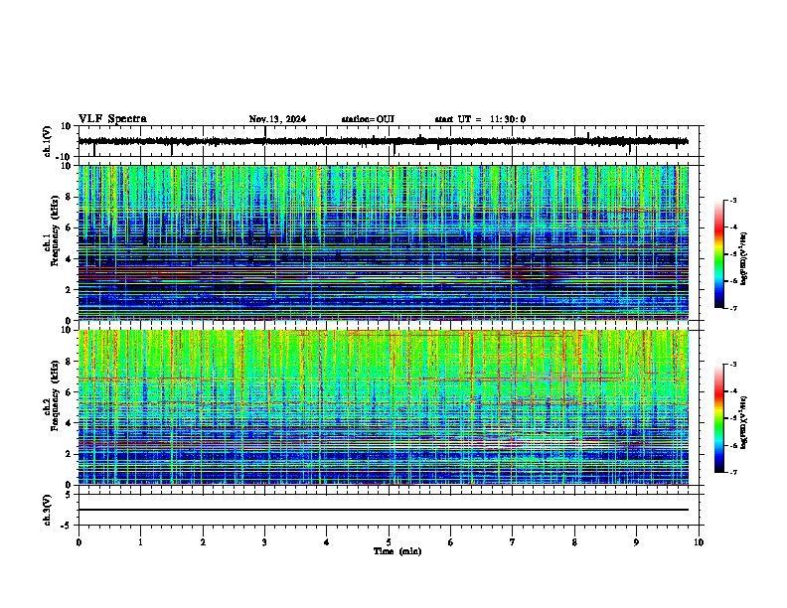Image resolution: width=787 pixels, height=608 pixels.
Task: Click the "6" kHz tick on ch.2 spectrogram axis
Action: (x=70, y=391)
